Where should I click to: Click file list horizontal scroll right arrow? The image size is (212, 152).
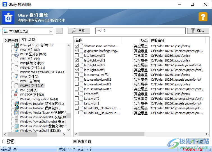(x=207, y=134)
